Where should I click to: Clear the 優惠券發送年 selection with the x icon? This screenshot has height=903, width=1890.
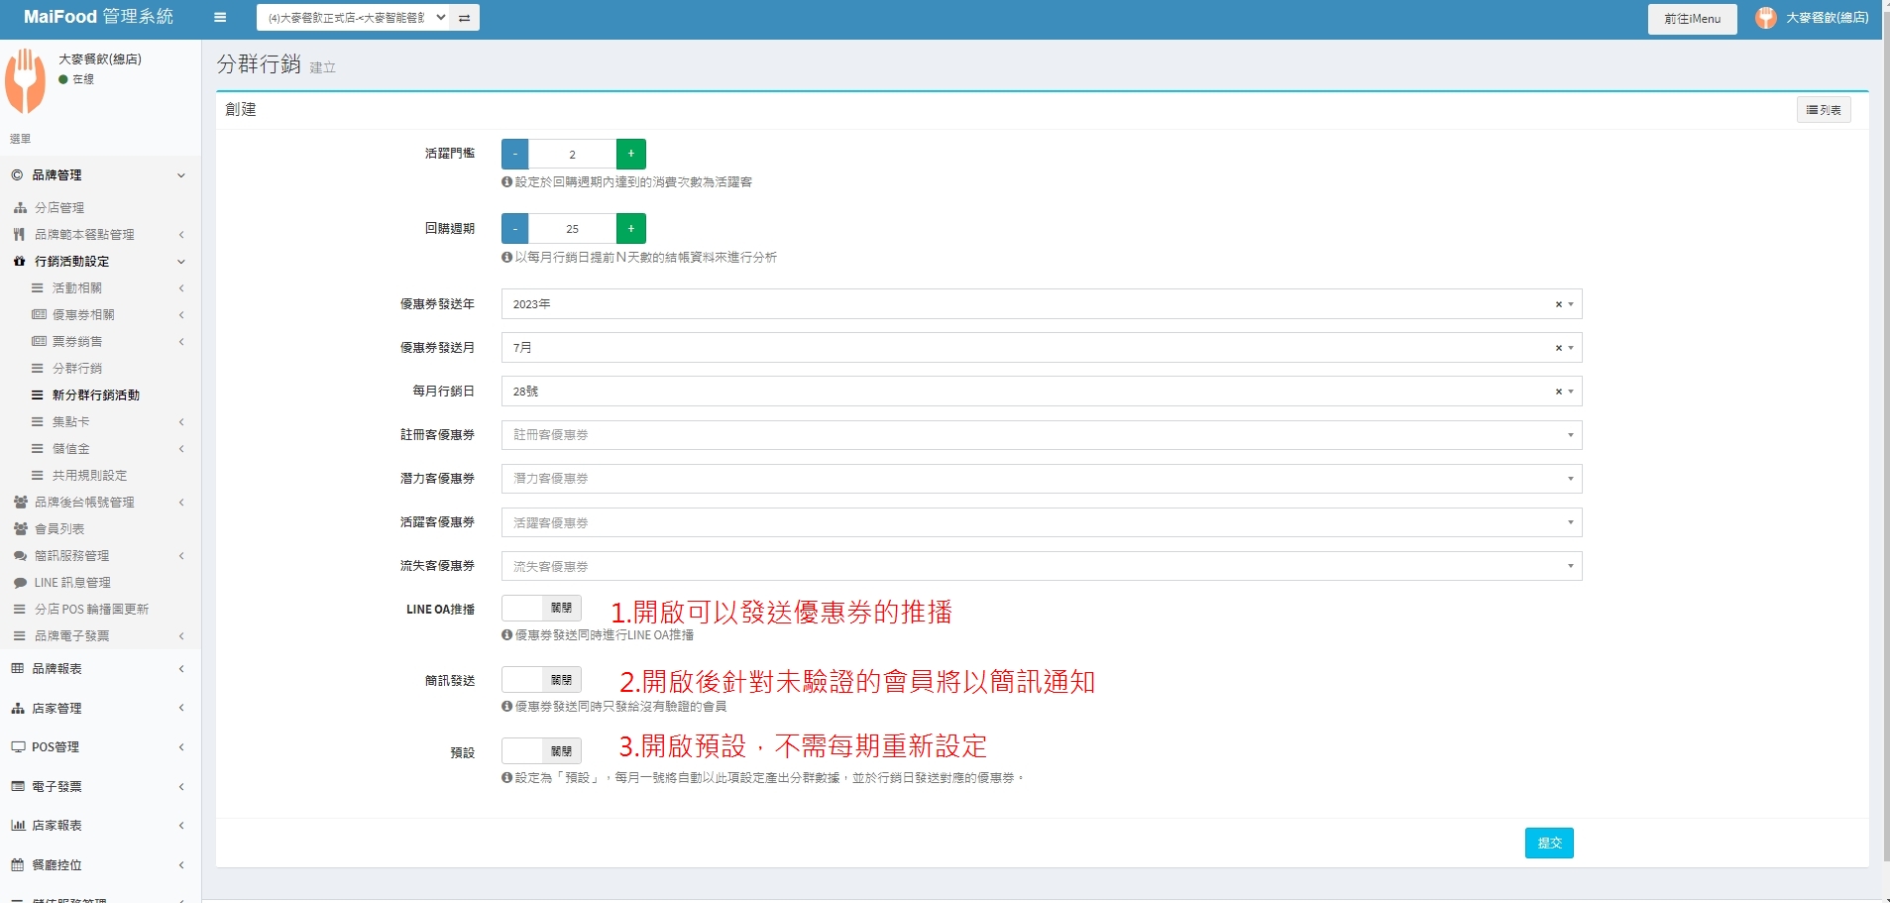[1558, 304]
